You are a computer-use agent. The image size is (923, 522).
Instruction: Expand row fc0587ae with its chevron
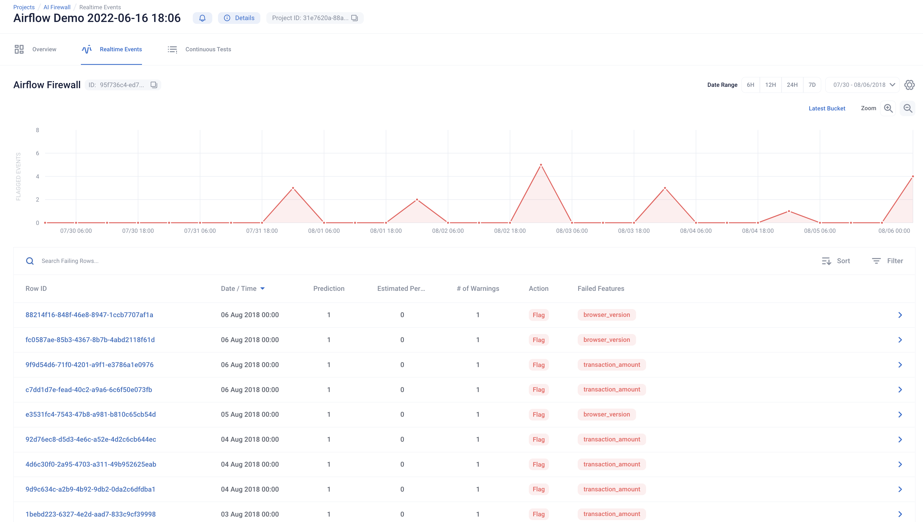point(900,340)
